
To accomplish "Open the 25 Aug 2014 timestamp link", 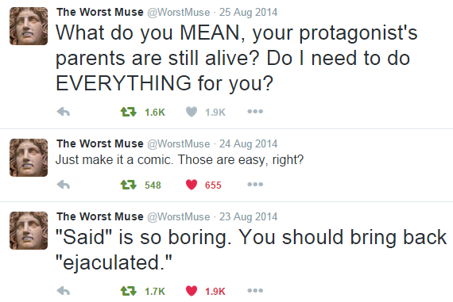I will tap(248, 13).
